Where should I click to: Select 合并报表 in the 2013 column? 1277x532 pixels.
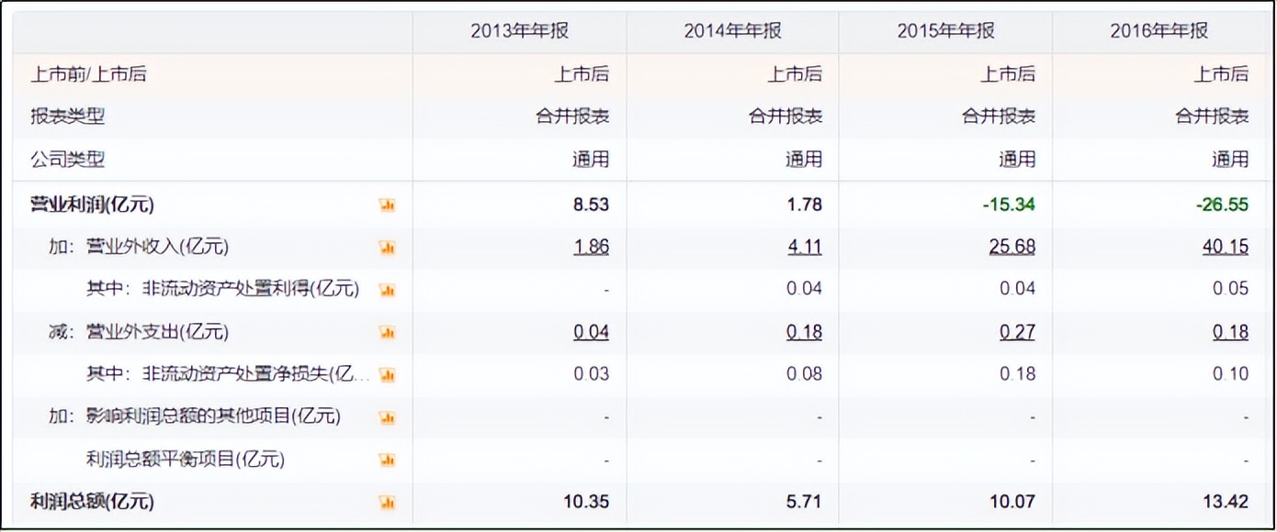click(x=572, y=116)
